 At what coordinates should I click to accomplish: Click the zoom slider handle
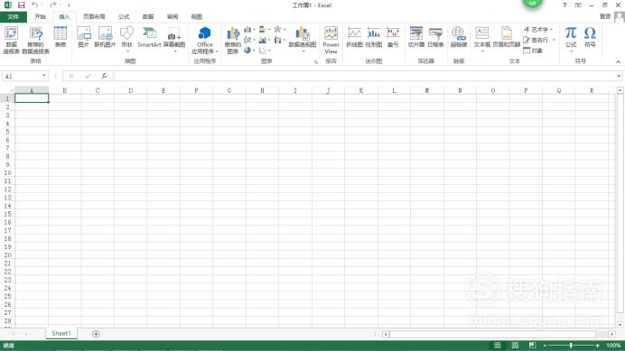pyautogui.click(x=571, y=345)
